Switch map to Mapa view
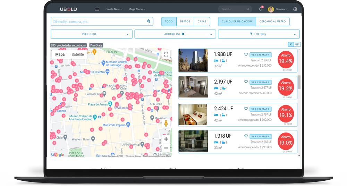 (x=60, y=54)
